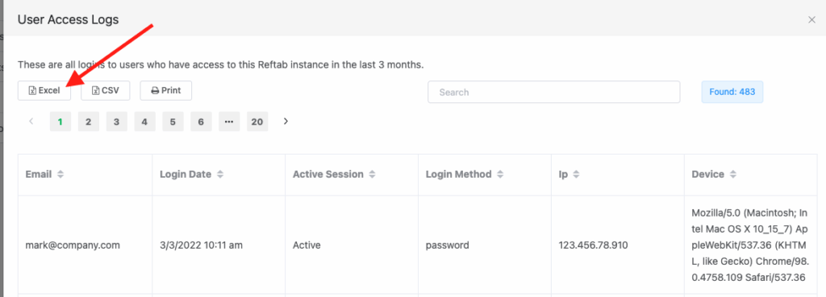This screenshot has height=297, width=826.
Task: Jump to page 5
Action: (173, 122)
